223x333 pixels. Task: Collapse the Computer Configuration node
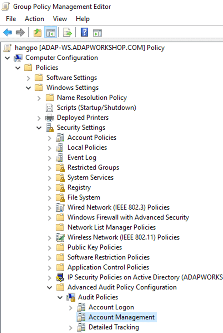7,58
